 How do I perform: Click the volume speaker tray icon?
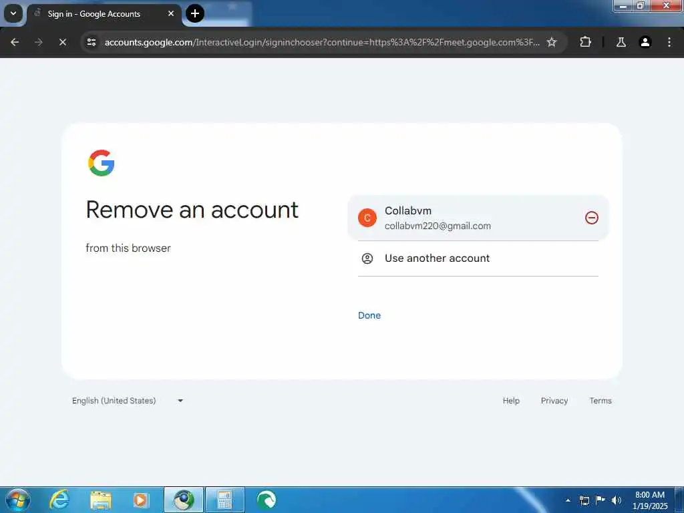(x=617, y=500)
